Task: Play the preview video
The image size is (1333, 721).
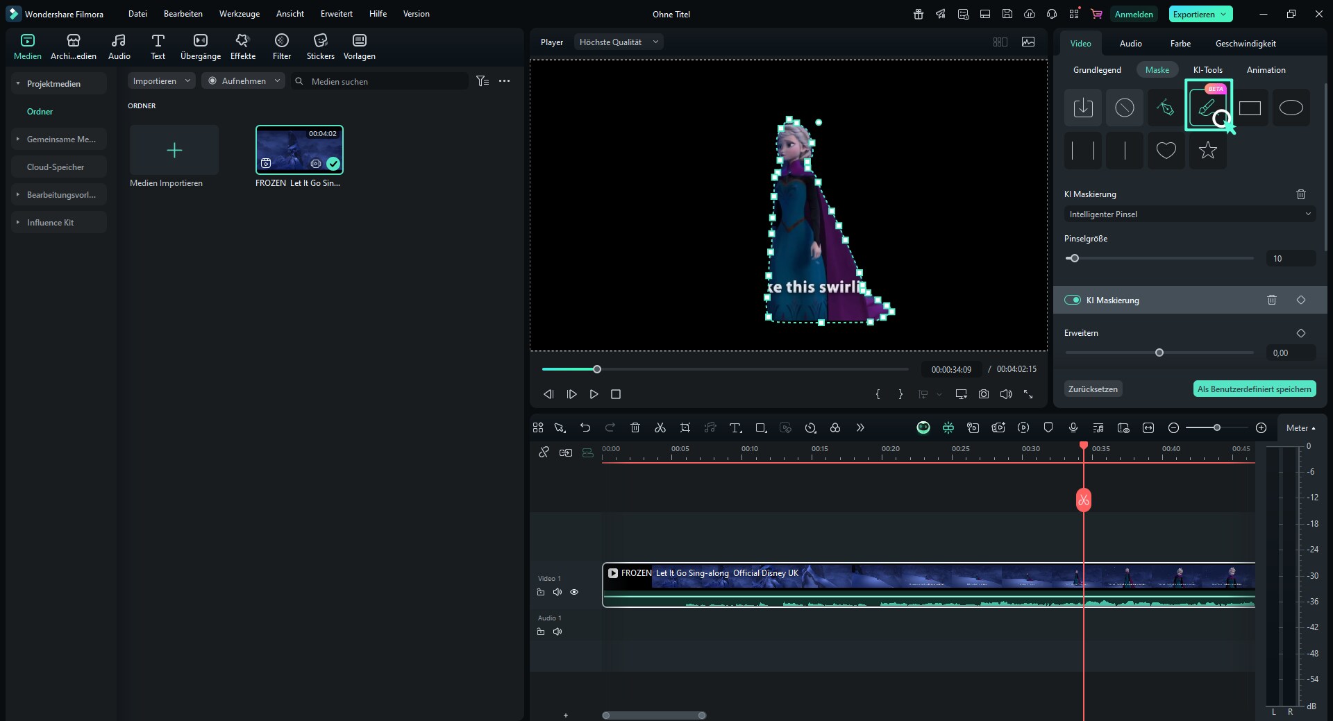Action: click(x=594, y=394)
